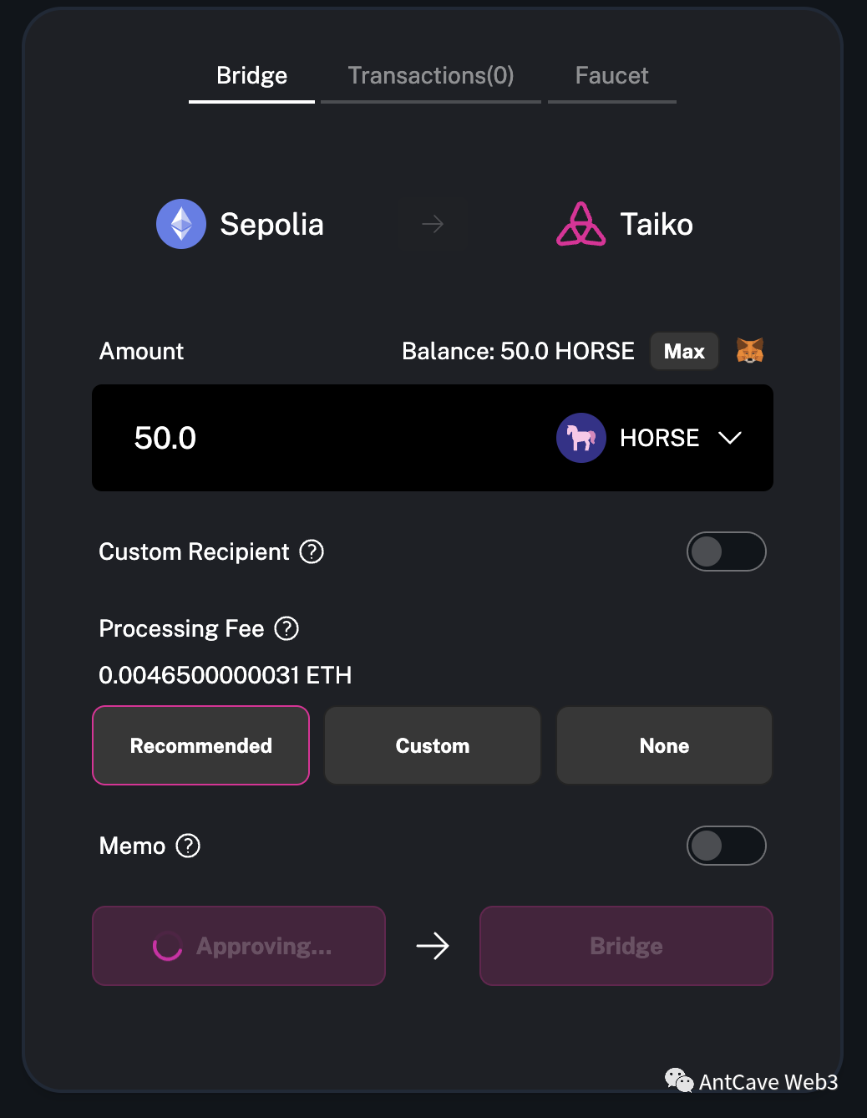Switch to the Transactions(0) tab
The width and height of the screenshot is (867, 1118).
[430, 75]
